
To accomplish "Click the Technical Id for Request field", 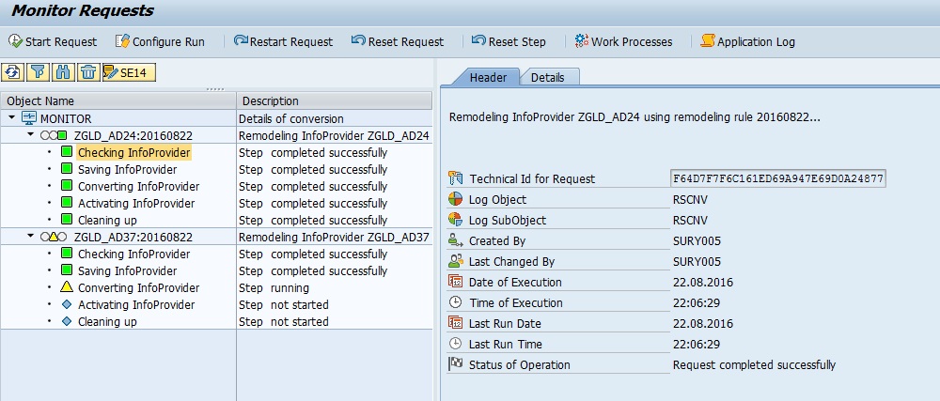I will [x=777, y=178].
